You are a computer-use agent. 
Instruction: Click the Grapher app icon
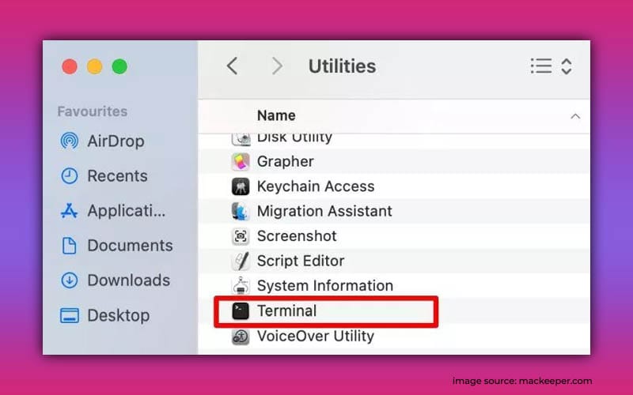(241, 162)
